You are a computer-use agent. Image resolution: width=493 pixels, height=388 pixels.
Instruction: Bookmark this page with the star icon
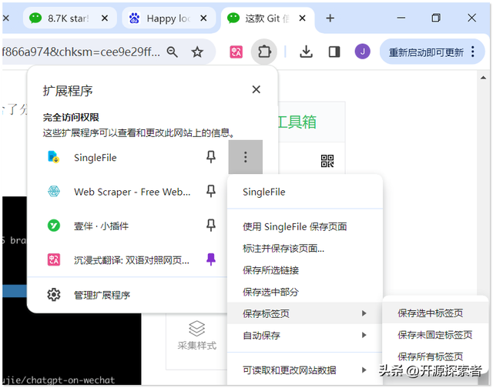(x=197, y=52)
